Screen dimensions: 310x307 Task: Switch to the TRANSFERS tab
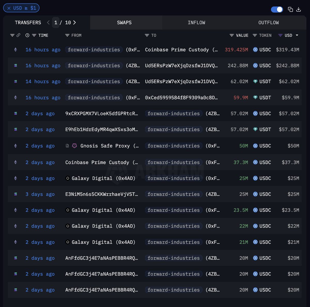28,22
